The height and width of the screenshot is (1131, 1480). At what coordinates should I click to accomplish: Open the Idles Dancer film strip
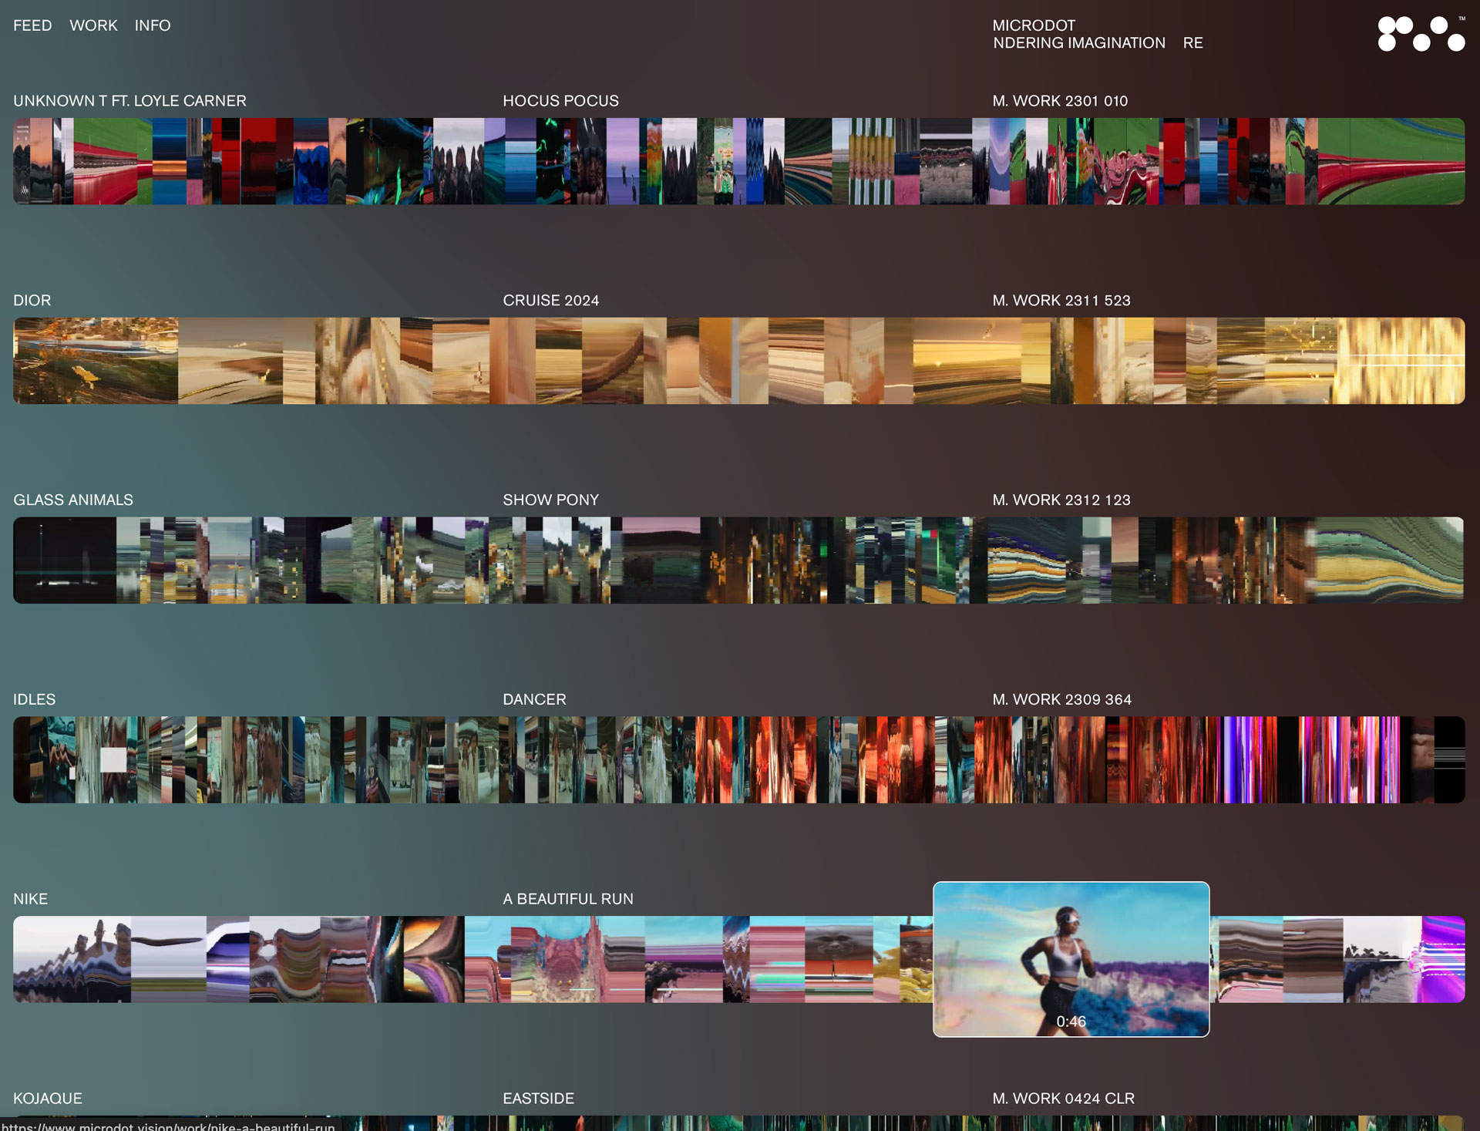pos(738,760)
